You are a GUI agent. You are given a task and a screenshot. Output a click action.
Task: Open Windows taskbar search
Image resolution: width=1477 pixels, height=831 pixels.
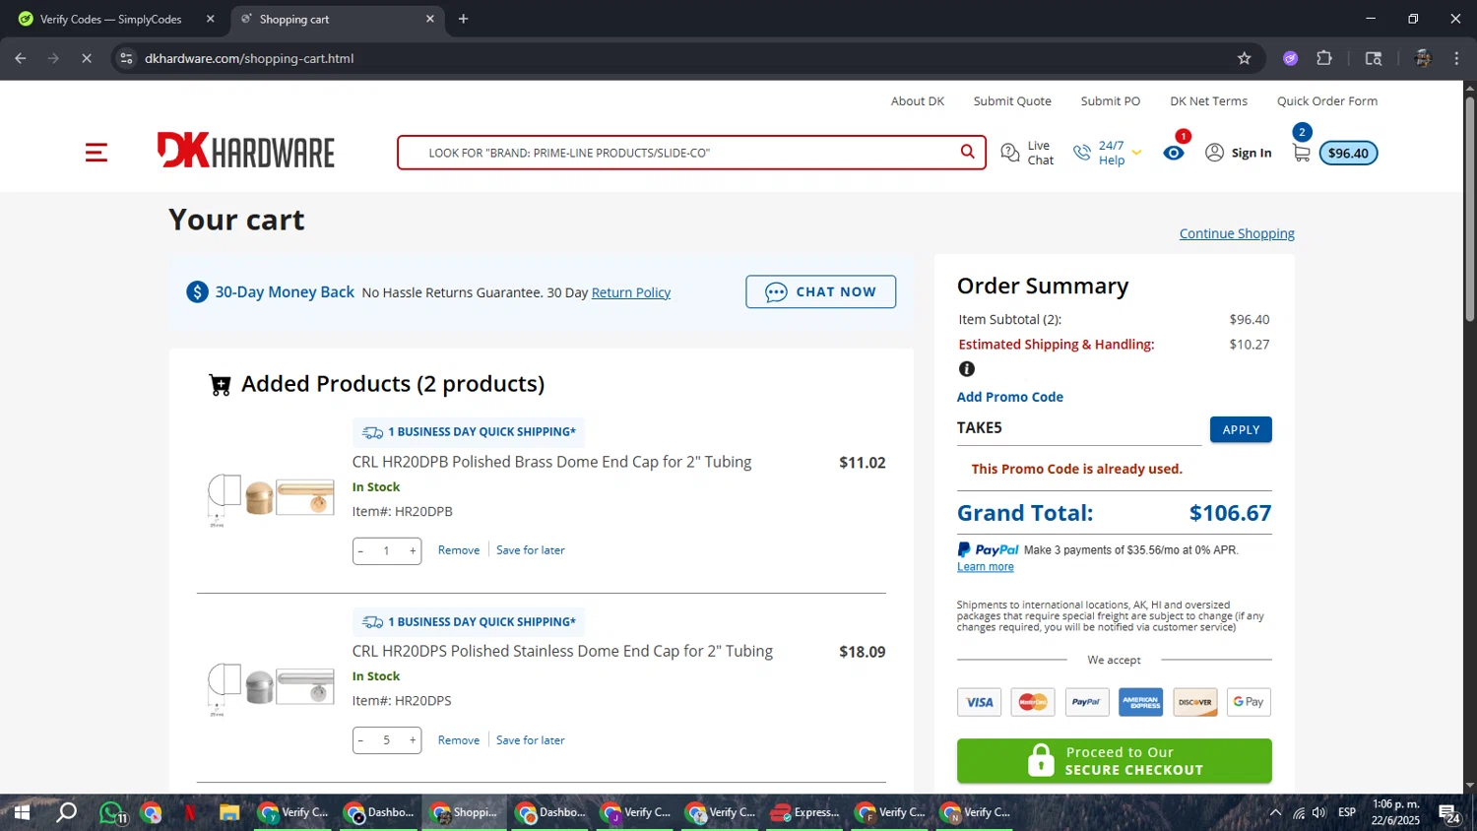click(x=66, y=812)
